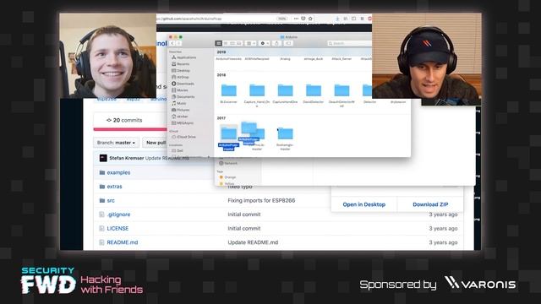Open the Finder action gear menu
541x304 pixels.
pos(265,43)
